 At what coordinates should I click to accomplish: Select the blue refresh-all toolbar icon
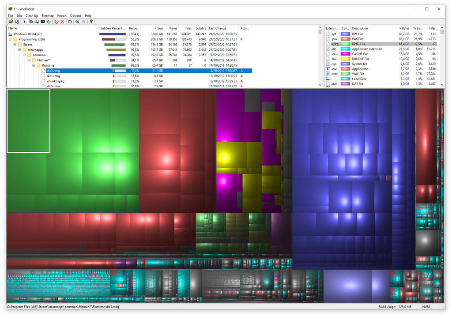click(x=17, y=21)
